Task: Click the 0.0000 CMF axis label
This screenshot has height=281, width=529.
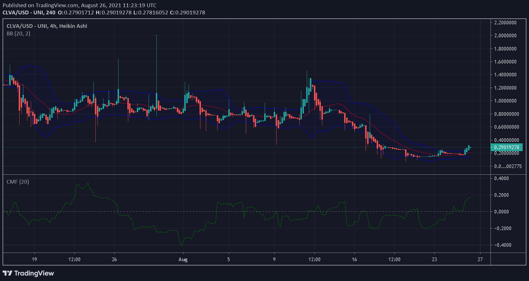Action: [x=501, y=212]
